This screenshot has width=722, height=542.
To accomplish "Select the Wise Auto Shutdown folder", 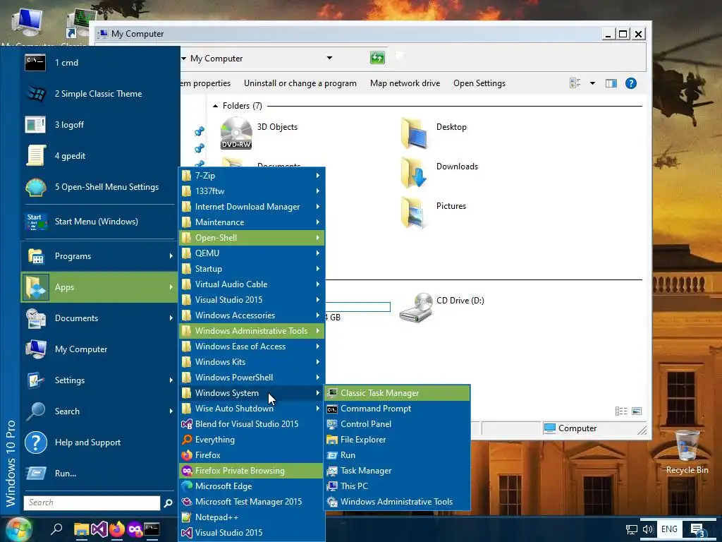I will click(x=252, y=409).
